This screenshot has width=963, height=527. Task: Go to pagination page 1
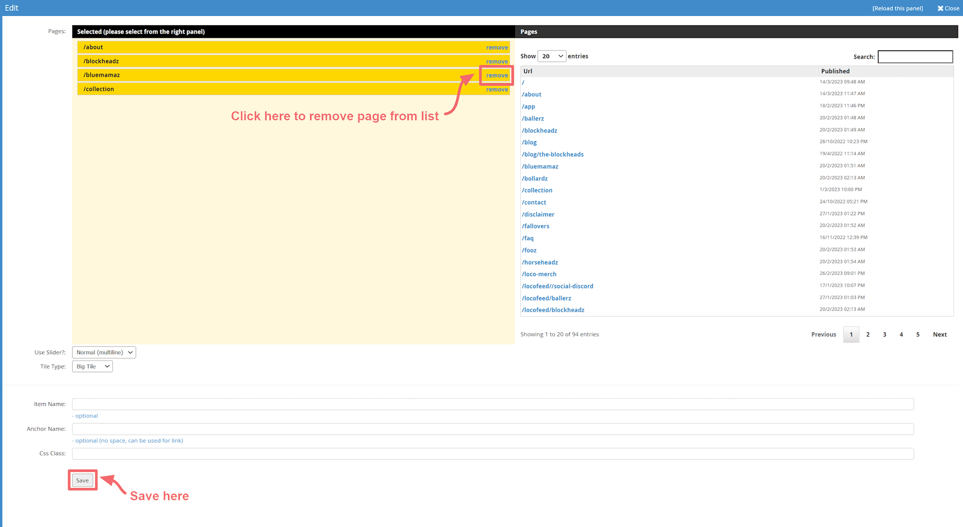(851, 335)
